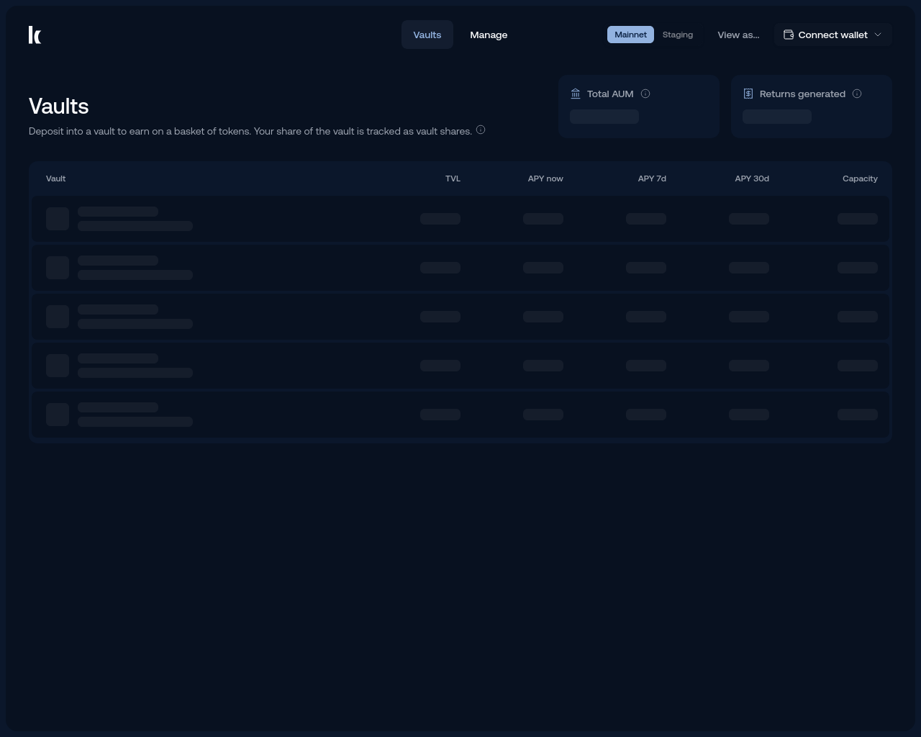921x737 pixels.
Task: Click the Total AUM label
Action: coord(610,94)
